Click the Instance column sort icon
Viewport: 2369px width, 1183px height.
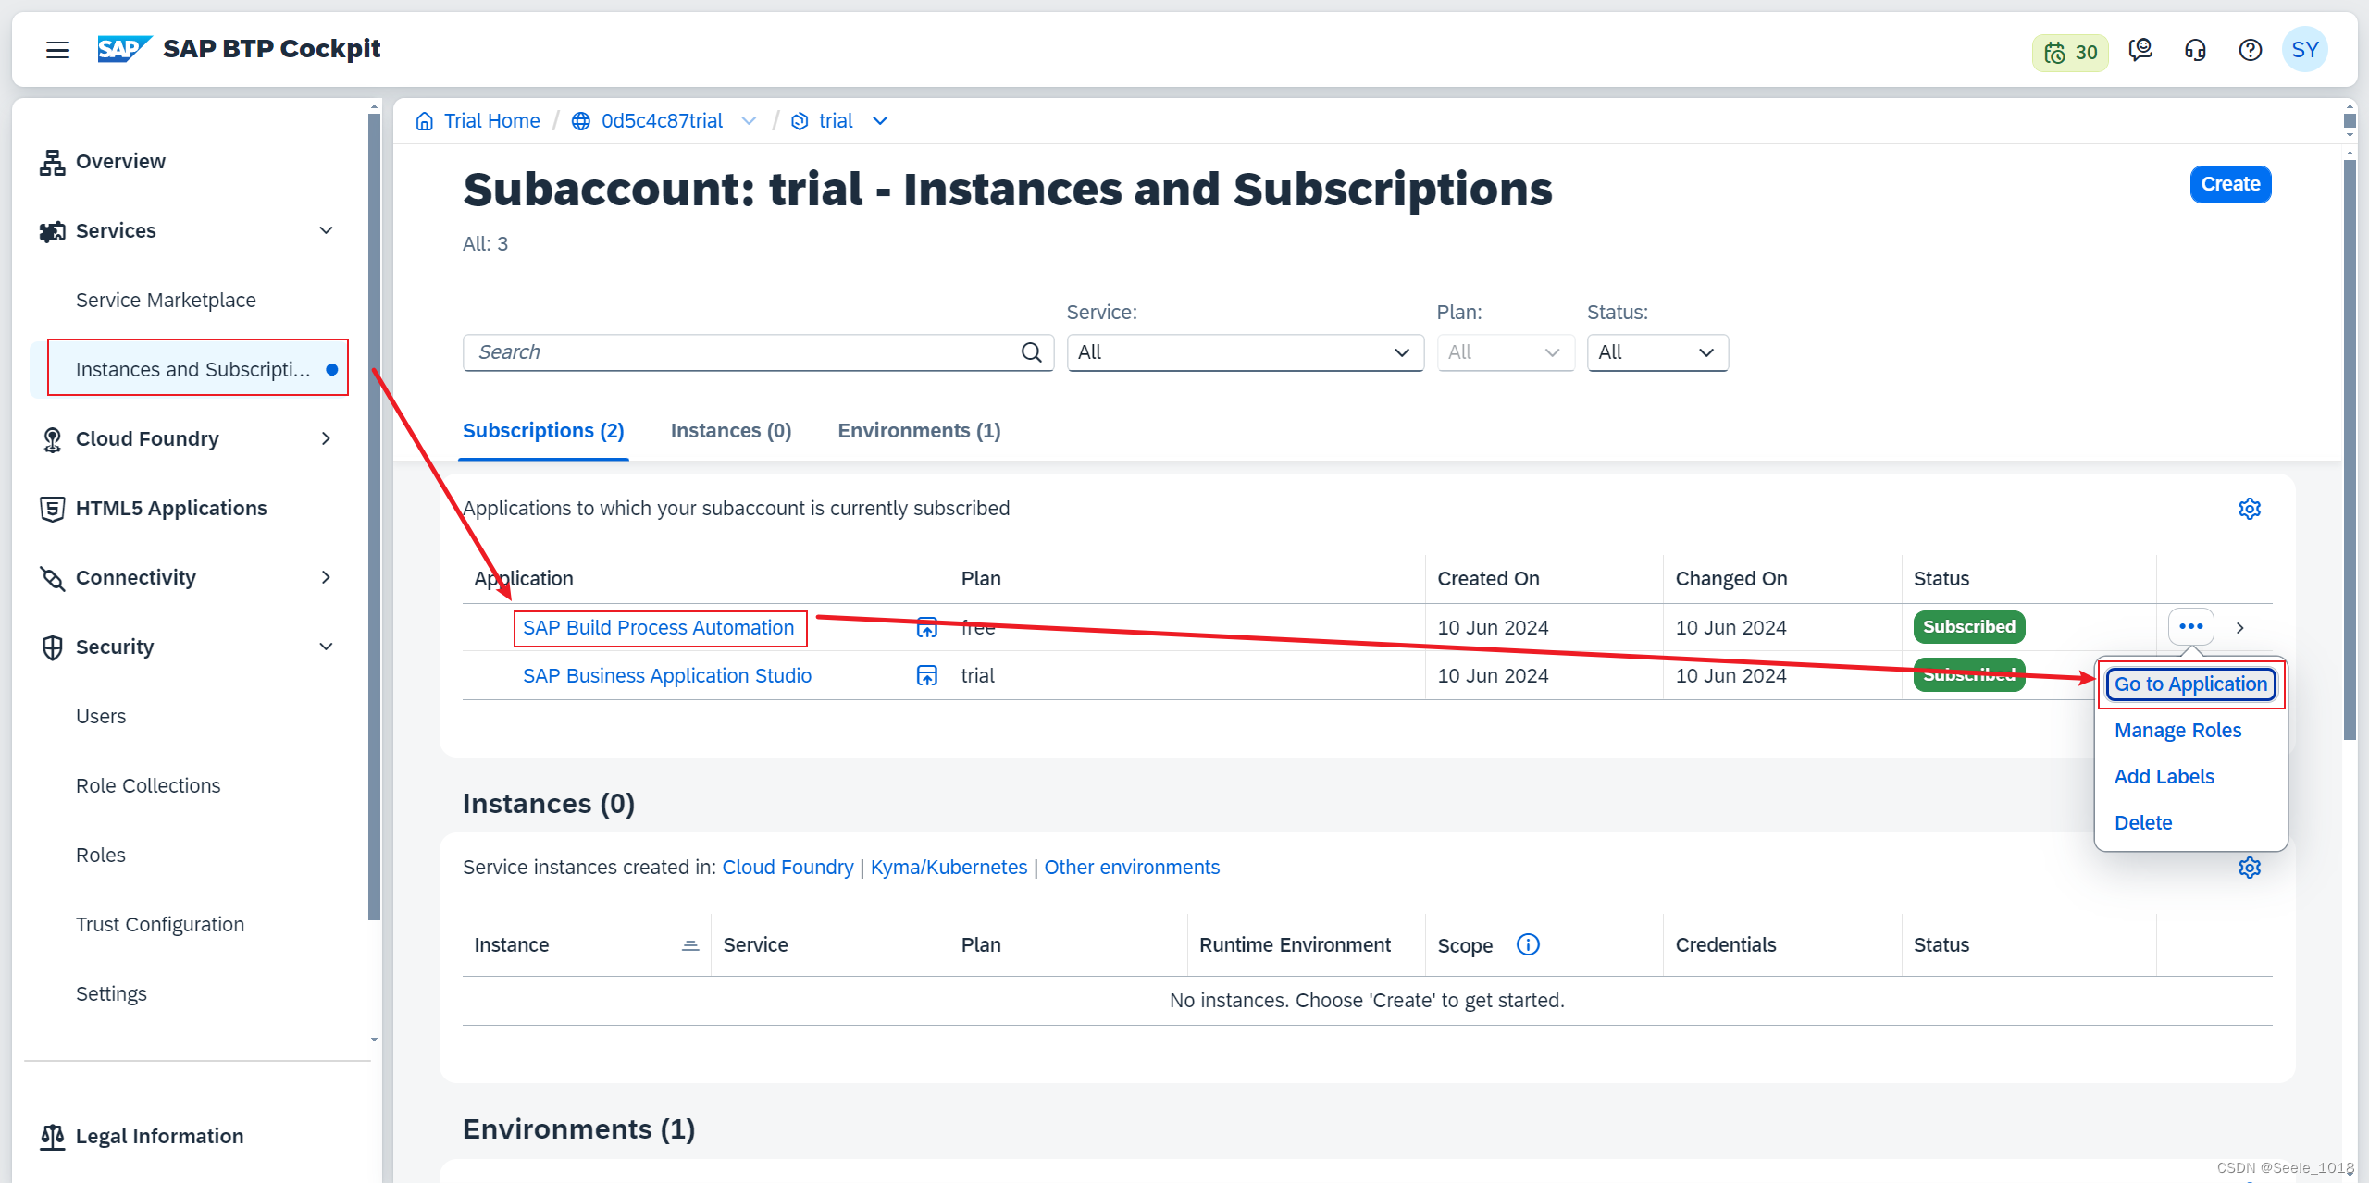(690, 945)
